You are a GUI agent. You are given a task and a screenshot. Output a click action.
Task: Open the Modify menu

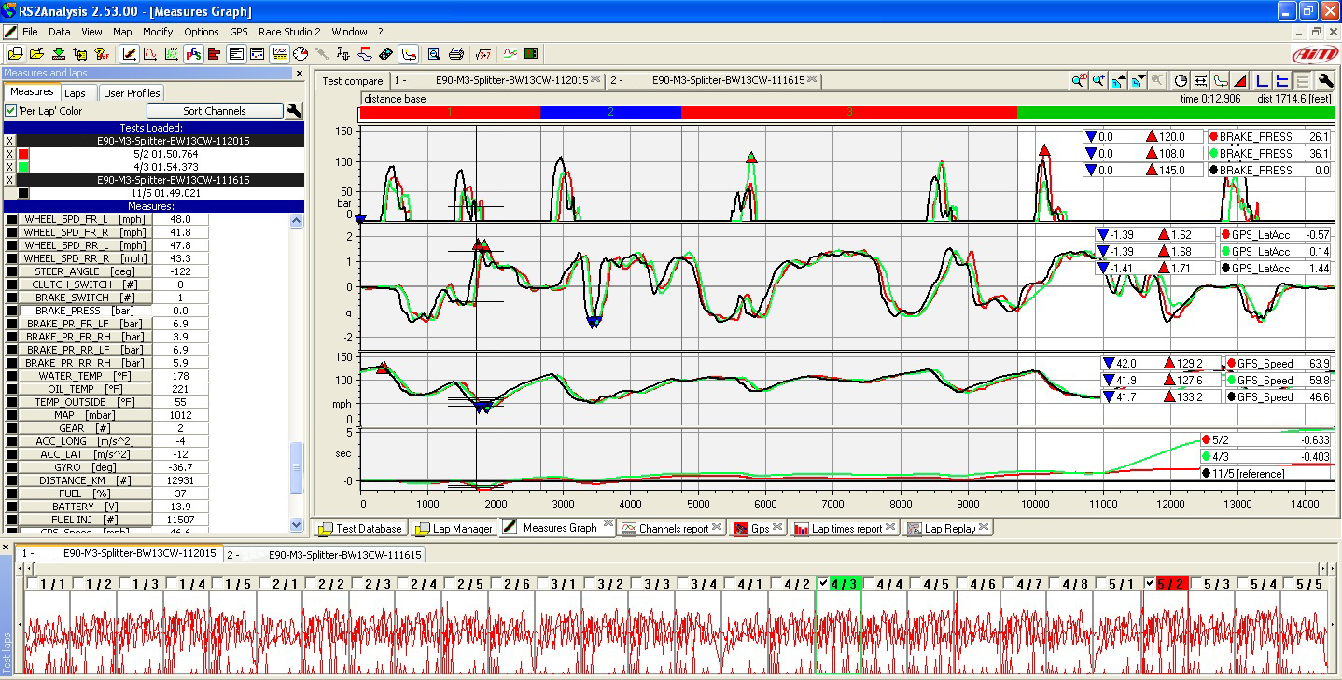(158, 32)
